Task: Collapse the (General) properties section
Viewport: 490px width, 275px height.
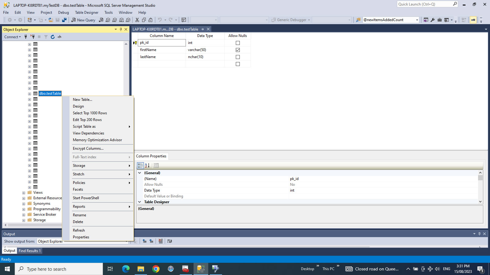Action: click(140, 173)
